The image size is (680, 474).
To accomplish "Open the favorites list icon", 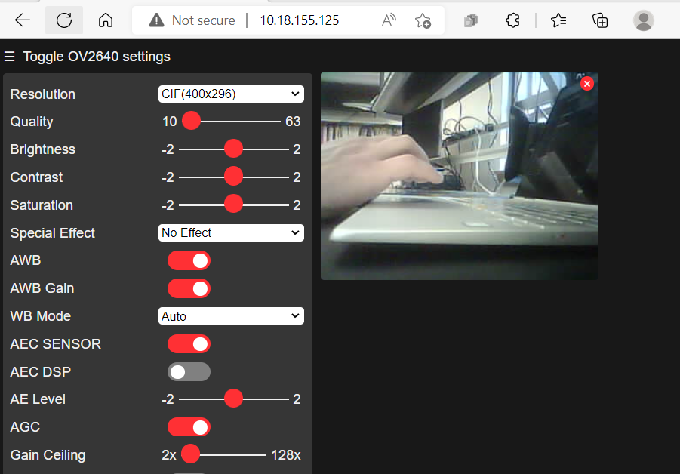I will (x=558, y=20).
